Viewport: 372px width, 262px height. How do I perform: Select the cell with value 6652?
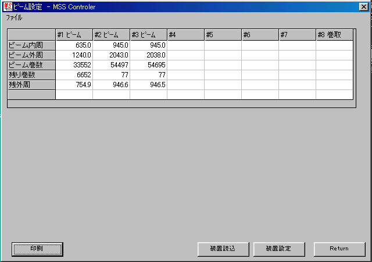click(x=74, y=75)
